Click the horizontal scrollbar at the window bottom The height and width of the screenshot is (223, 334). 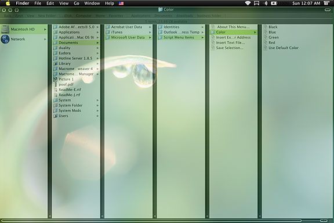[x=151, y=221]
